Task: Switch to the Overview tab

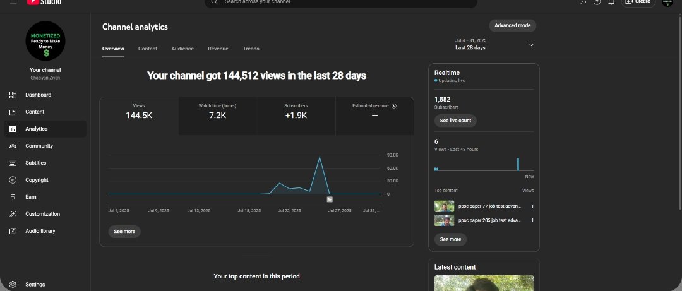Action: point(113,49)
